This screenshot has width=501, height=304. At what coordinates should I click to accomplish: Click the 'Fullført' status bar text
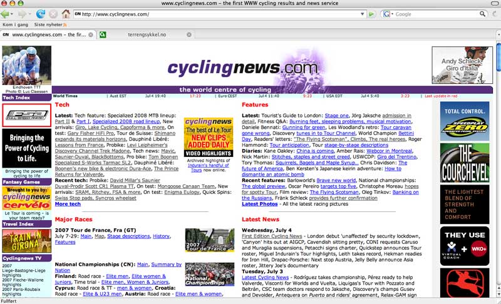pos(9,301)
